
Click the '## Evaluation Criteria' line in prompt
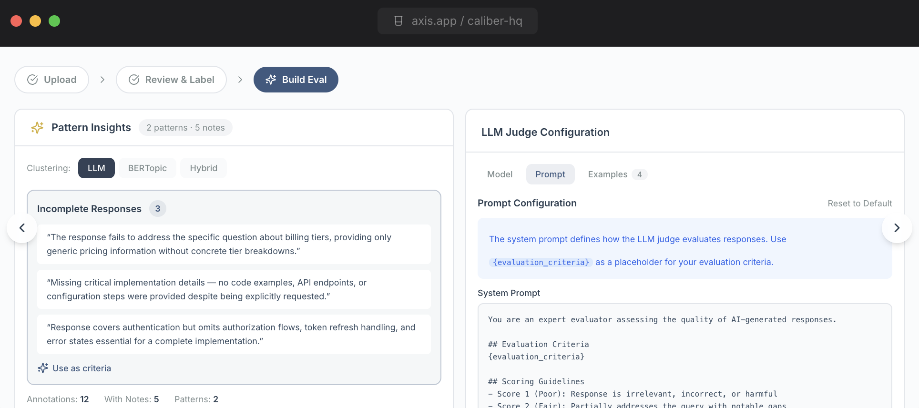538,344
